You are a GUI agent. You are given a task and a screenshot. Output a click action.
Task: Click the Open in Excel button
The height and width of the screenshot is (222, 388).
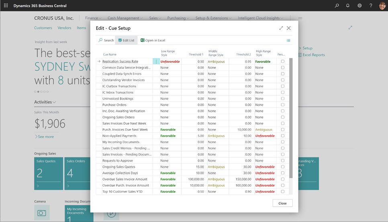[153, 40]
